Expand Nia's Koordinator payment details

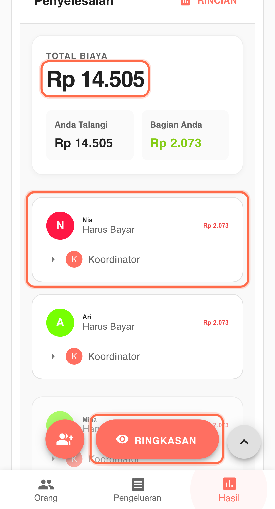pyautogui.click(x=53, y=259)
